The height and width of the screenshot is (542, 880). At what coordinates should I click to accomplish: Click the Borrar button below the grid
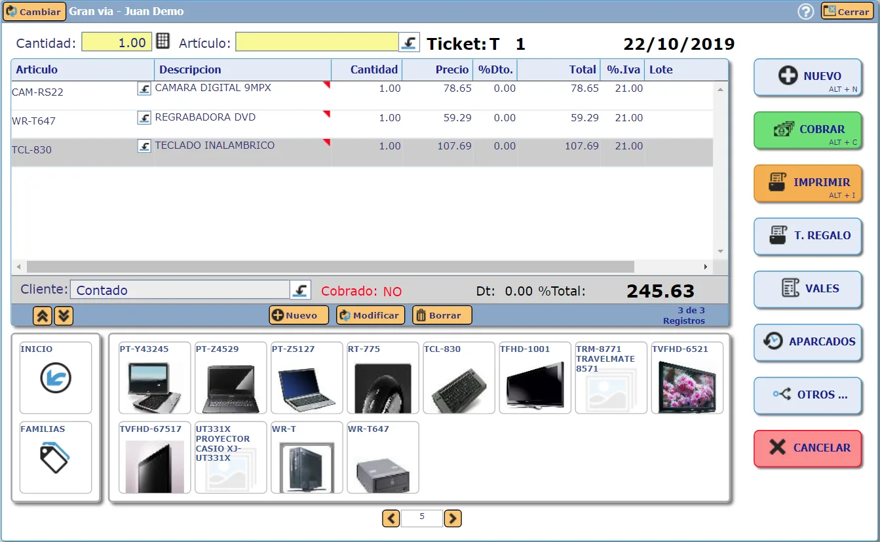point(442,315)
